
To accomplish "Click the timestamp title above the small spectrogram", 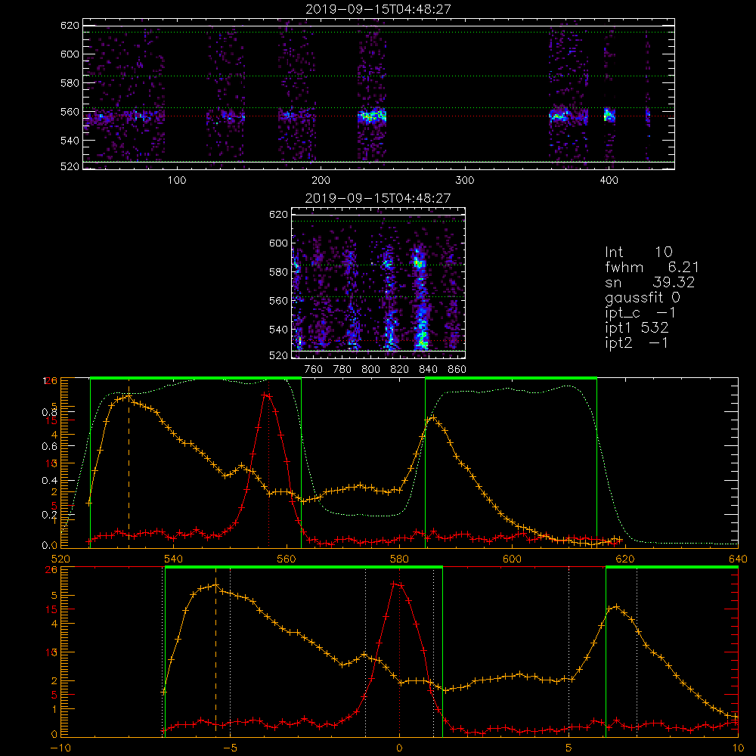I will click(x=378, y=198).
